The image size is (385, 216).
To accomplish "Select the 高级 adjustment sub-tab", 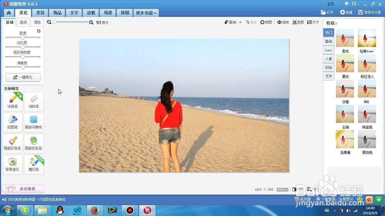I will tap(23, 22).
